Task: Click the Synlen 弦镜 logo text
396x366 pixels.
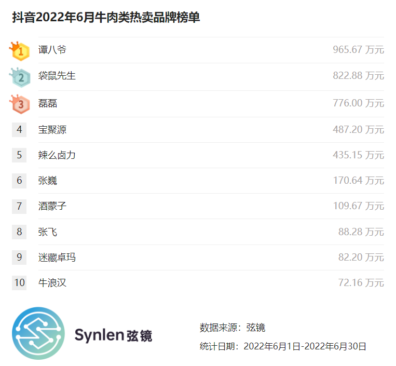Action: (114, 335)
